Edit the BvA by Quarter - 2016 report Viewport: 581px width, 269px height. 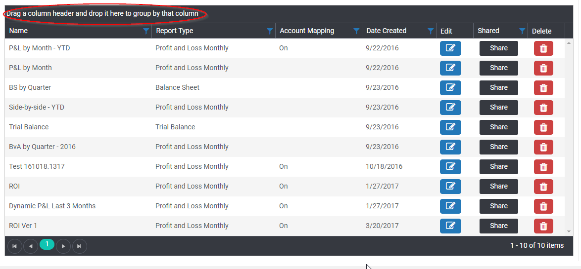click(x=450, y=147)
